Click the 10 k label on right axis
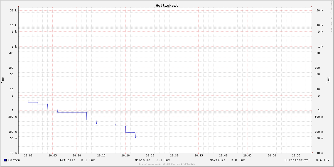 [320, 25]
